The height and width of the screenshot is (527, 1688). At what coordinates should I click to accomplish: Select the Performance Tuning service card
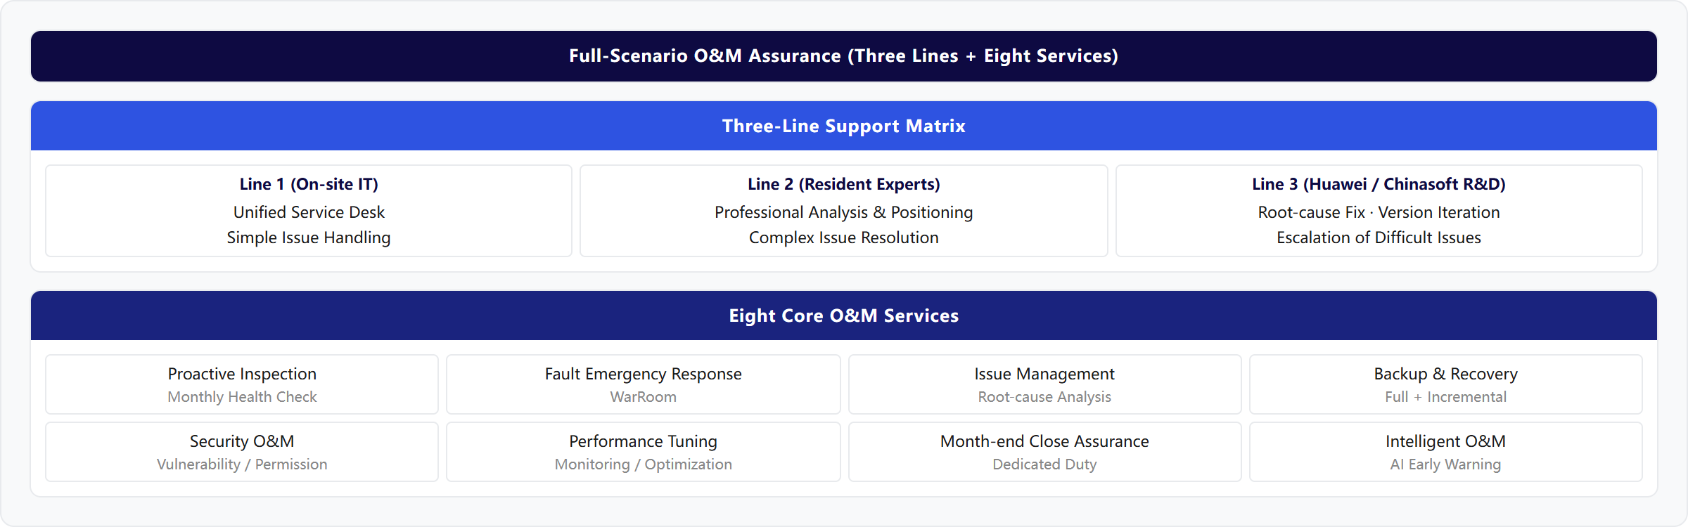644,452
